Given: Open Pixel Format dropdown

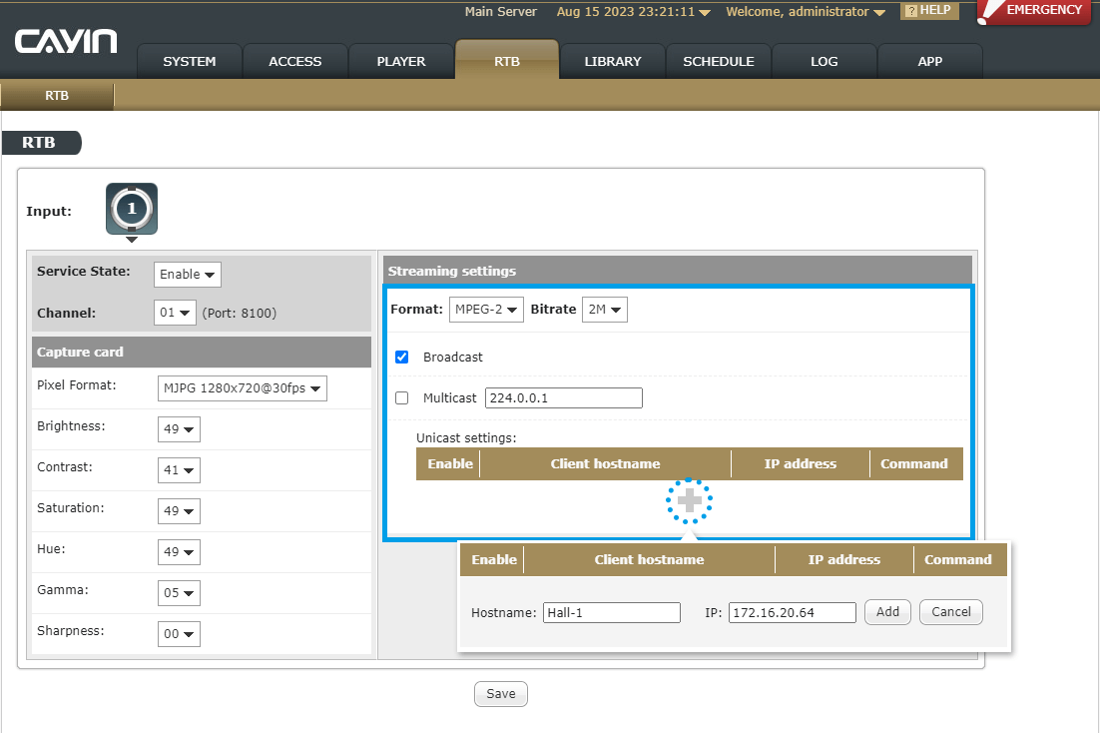Looking at the screenshot, I should tap(242, 388).
